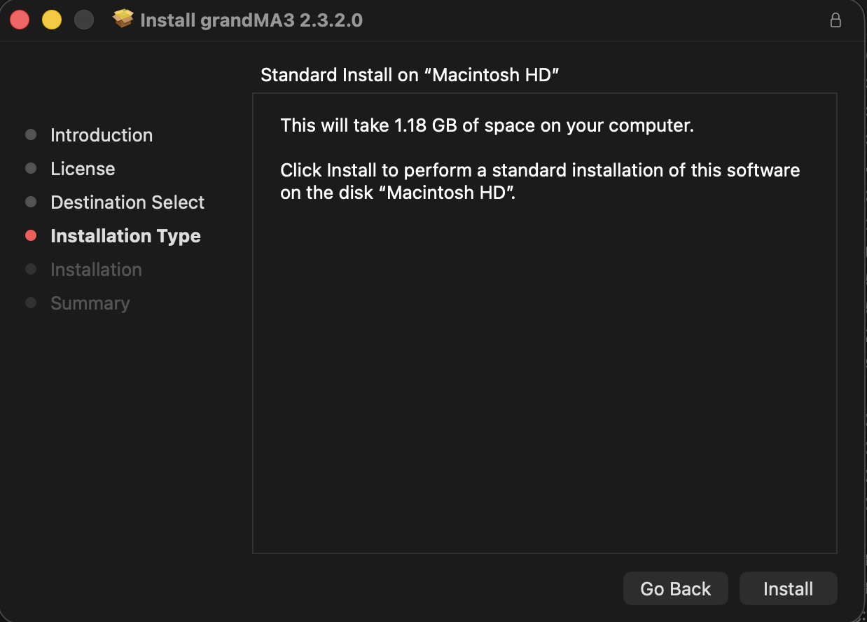Click the package box icon in title bar
This screenshot has width=867, height=622.
coord(123,20)
